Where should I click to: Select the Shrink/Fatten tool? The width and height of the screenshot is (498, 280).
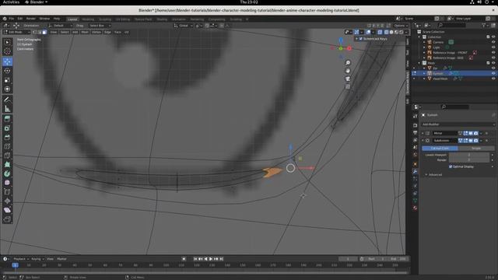[7, 201]
